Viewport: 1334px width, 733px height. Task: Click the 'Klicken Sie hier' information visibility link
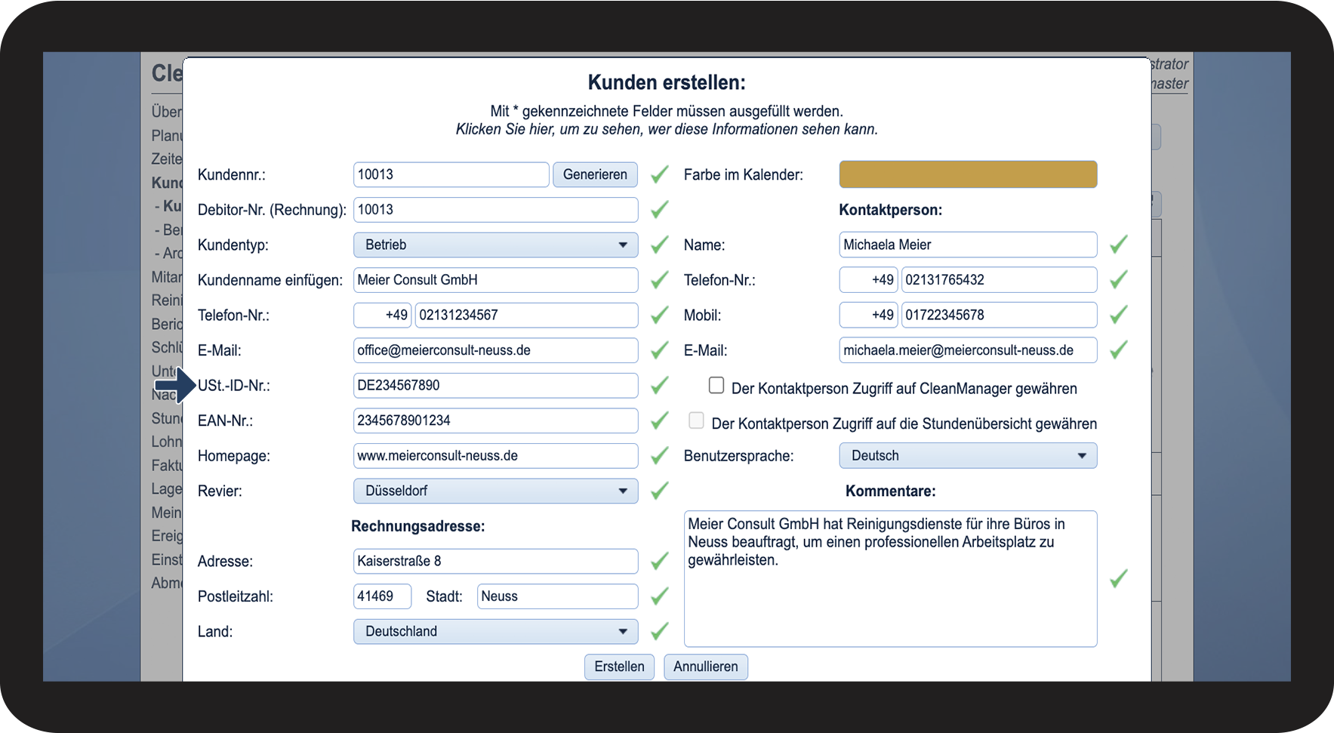[x=666, y=129]
